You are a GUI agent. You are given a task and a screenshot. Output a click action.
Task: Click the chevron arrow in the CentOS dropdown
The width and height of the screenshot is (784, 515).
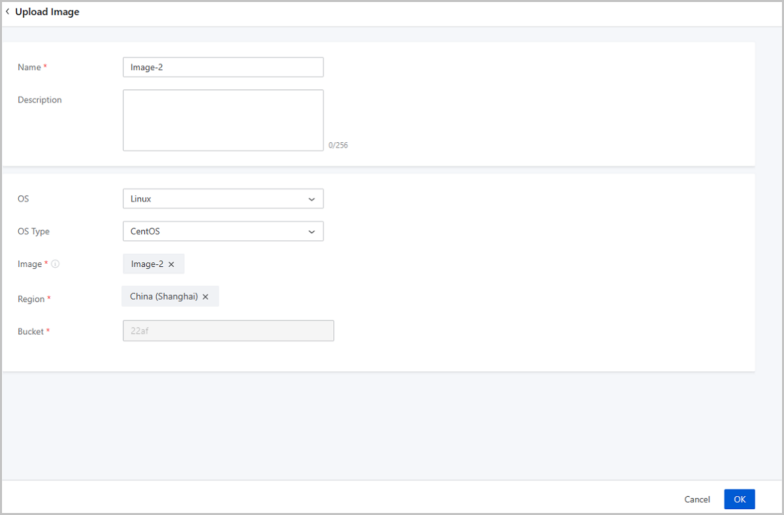pyautogui.click(x=312, y=232)
